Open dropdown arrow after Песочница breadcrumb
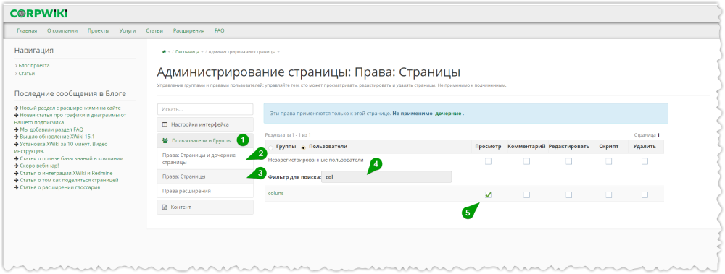This screenshot has width=725, height=274. pos(202,51)
